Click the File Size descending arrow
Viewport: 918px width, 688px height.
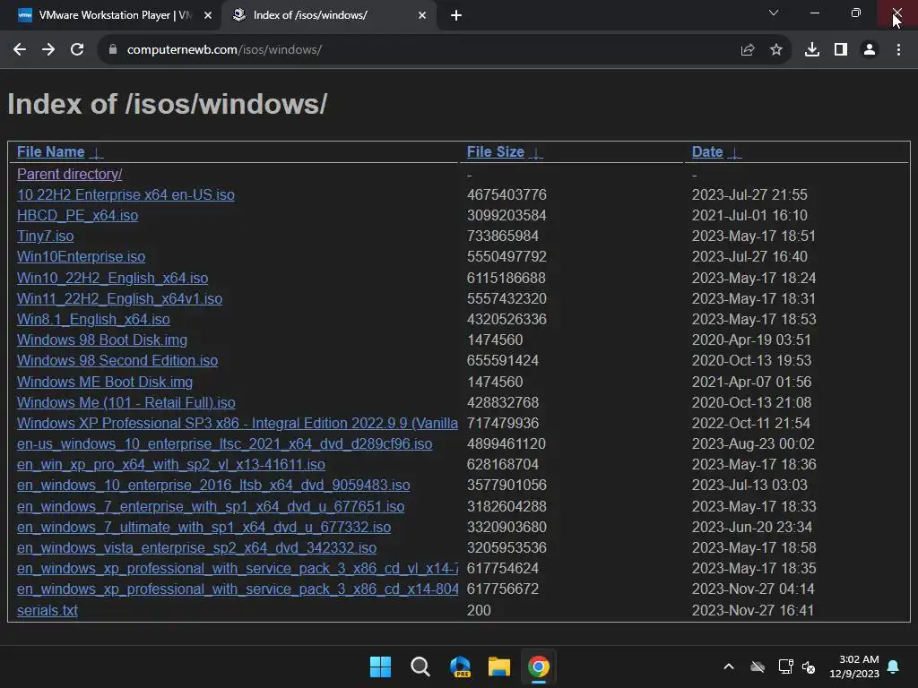pos(536,153)
